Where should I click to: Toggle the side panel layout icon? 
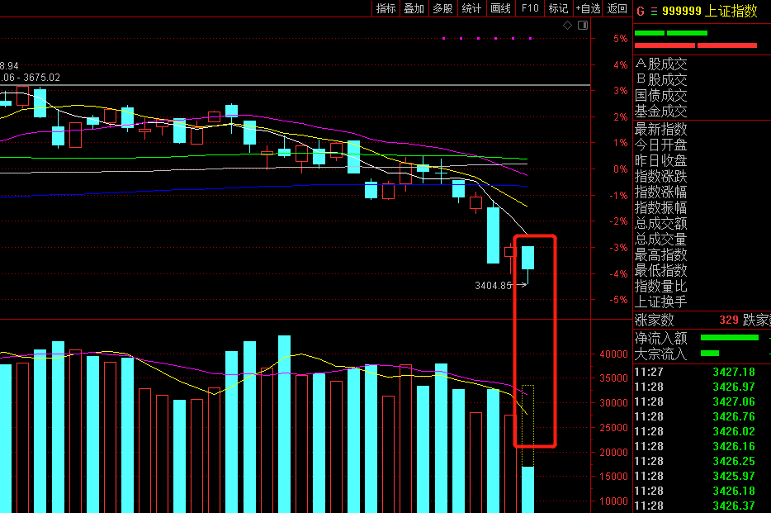click(x=583, y=25)
